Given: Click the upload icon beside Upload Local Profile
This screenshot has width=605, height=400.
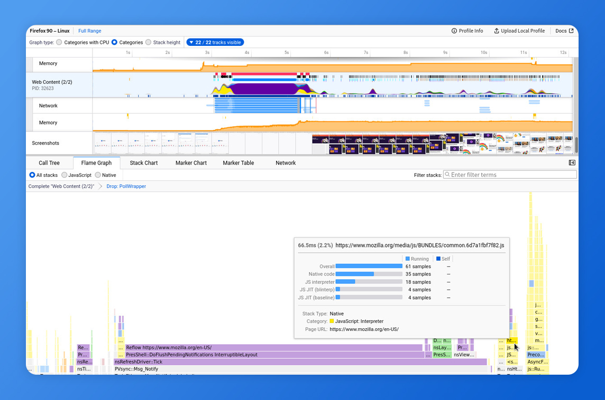Looking at the screenshot, I should pyautogui.click(x=497, y=31).
